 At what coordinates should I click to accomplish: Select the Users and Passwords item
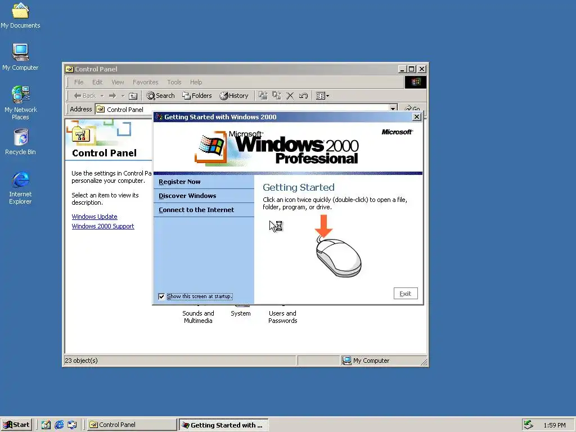(282, 317)
